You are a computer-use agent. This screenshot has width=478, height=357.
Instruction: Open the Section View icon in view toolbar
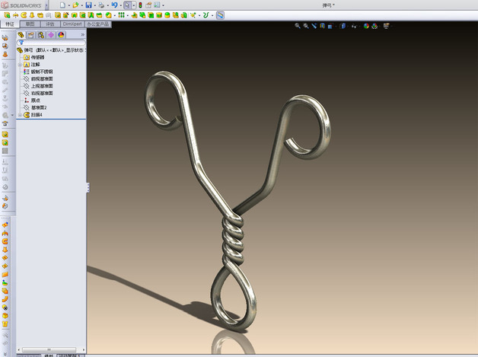tap(323, 26)
